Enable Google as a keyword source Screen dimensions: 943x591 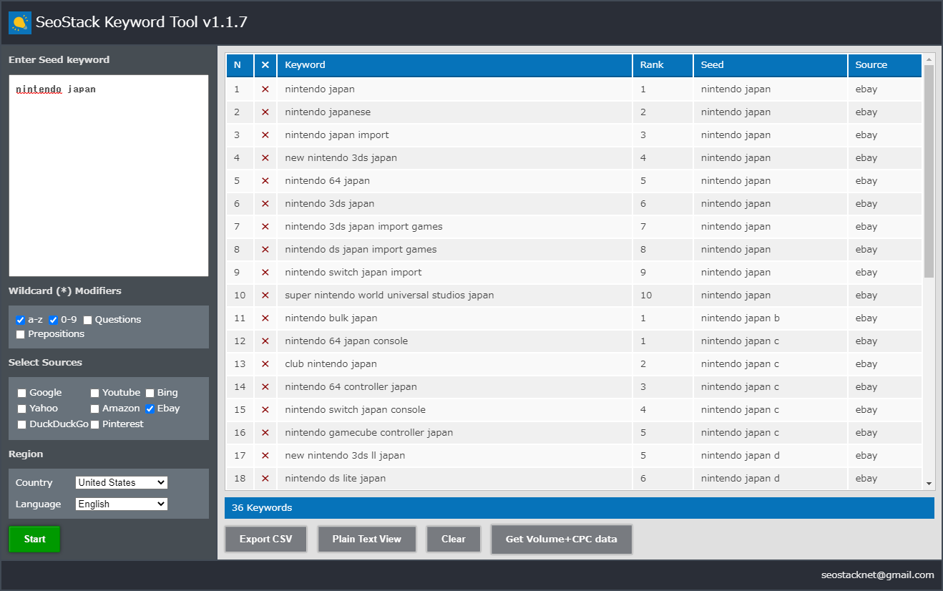22,393
